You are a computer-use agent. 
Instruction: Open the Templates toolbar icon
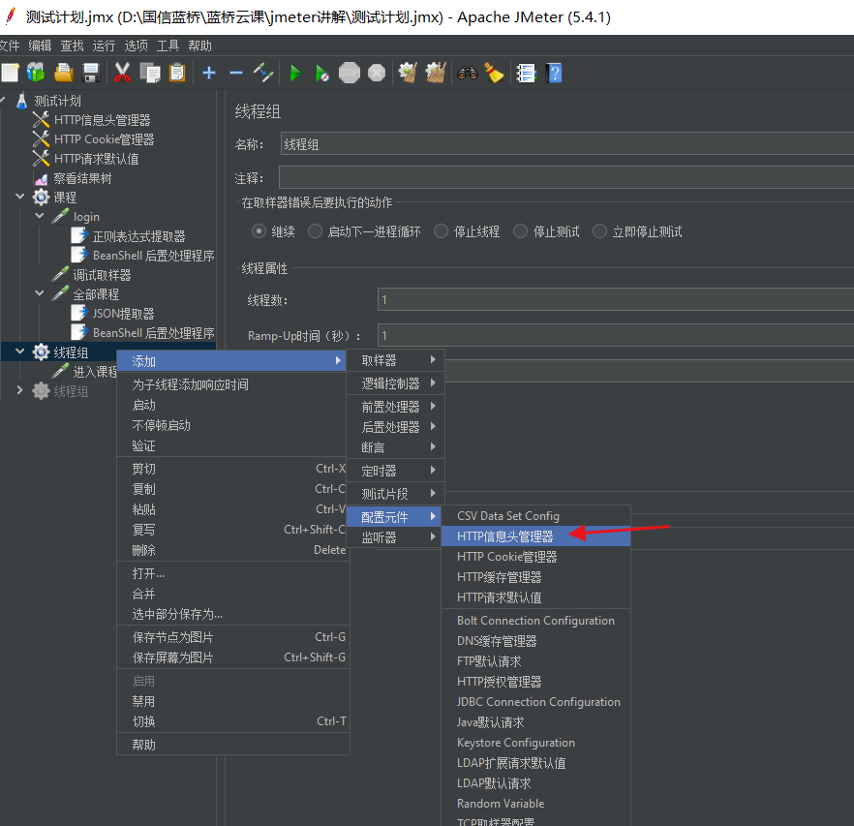pyautogui.click(x=36, y=73)
